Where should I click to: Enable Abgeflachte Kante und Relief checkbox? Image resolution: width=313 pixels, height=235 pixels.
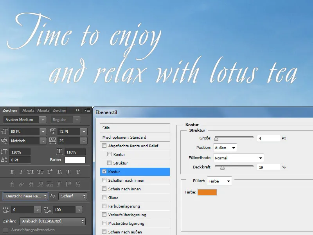(x=104, y=146)
